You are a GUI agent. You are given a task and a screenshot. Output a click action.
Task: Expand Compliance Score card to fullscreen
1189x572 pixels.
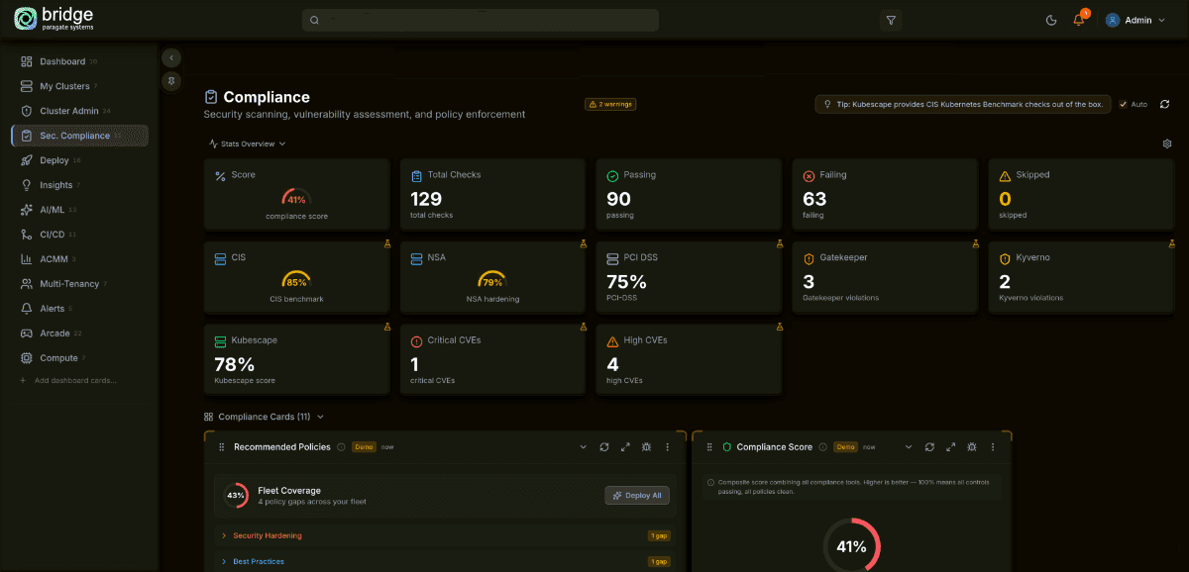[950, 447]
